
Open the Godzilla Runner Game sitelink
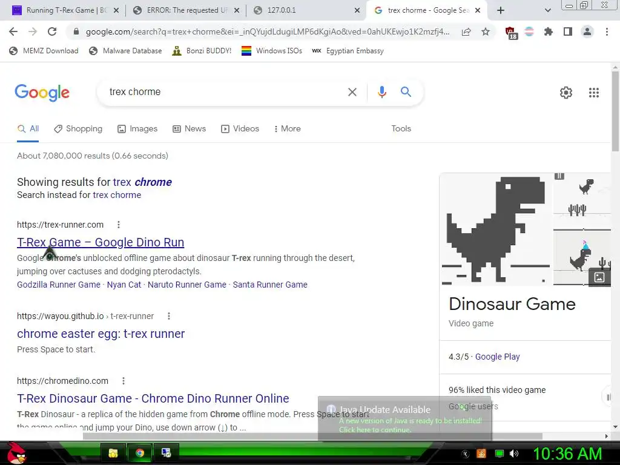tap(59, 285)
